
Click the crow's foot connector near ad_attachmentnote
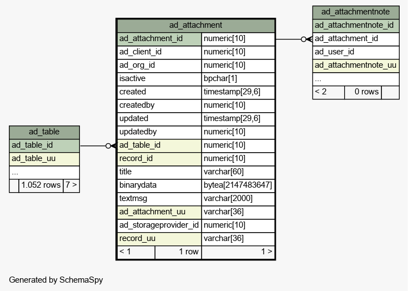[307, 39]
